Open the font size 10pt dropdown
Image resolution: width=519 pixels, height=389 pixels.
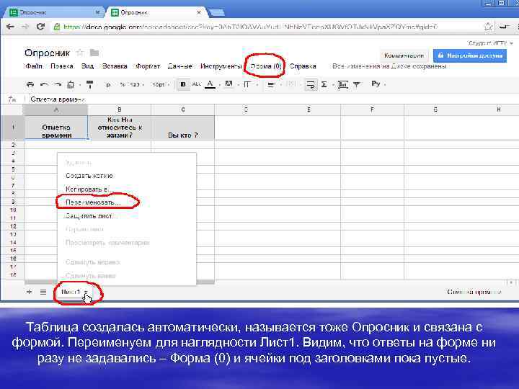pos(160,85)
